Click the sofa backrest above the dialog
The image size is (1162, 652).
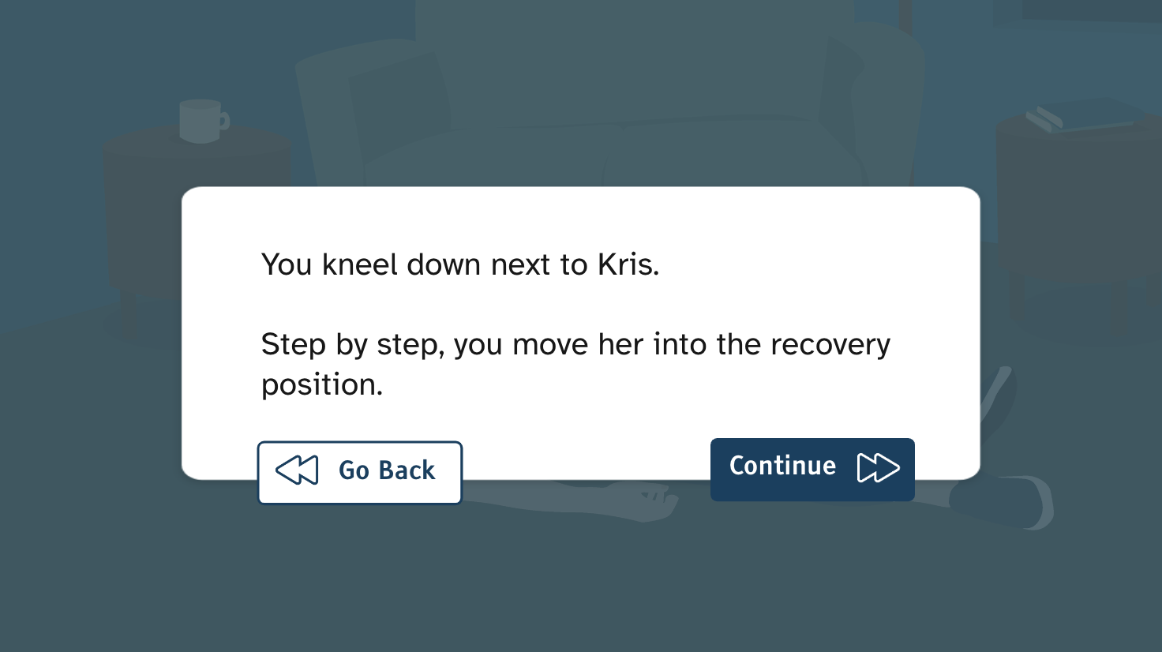pos(632,63)
